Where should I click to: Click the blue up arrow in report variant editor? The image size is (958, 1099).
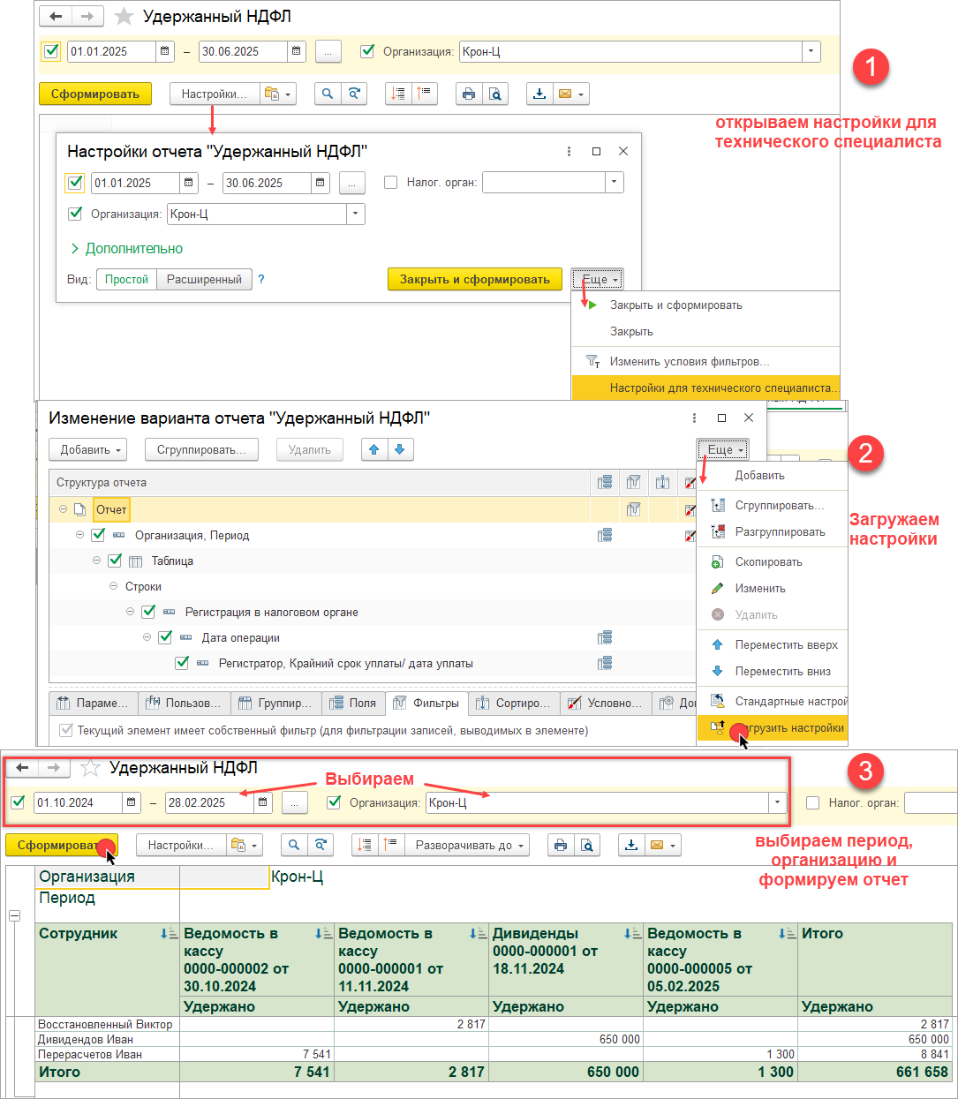(x=374, y=449)
